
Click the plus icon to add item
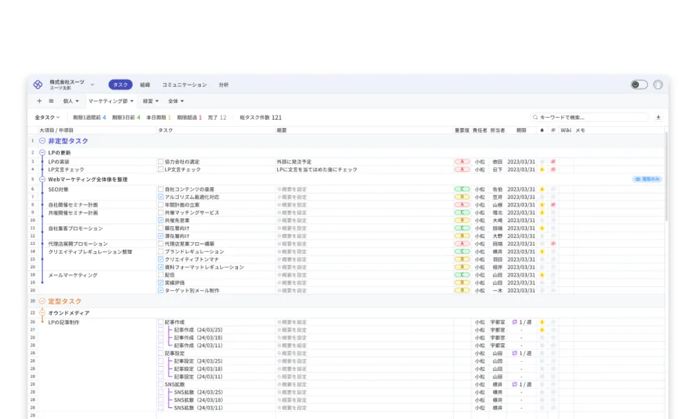pos(39,101)
